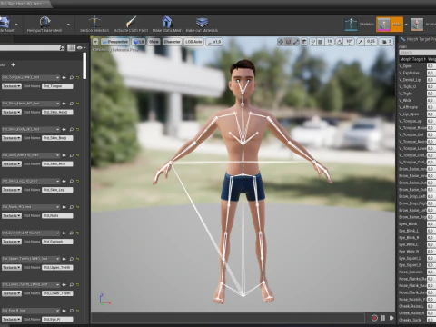Click the record animation button
This screenshot has height=327, width=436.
click(374, 318)
